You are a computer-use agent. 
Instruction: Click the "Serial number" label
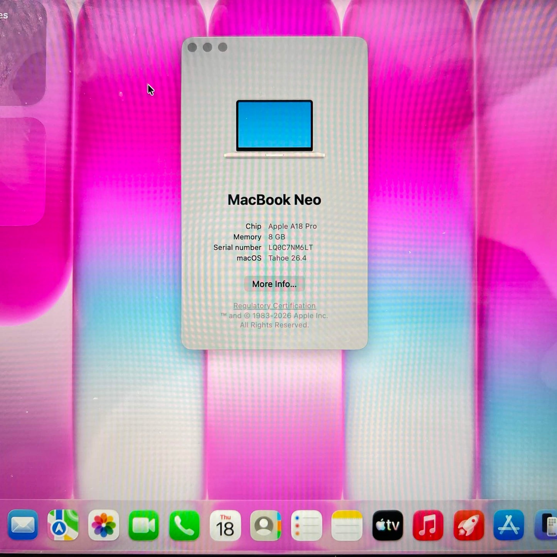(x=237, y=247)
